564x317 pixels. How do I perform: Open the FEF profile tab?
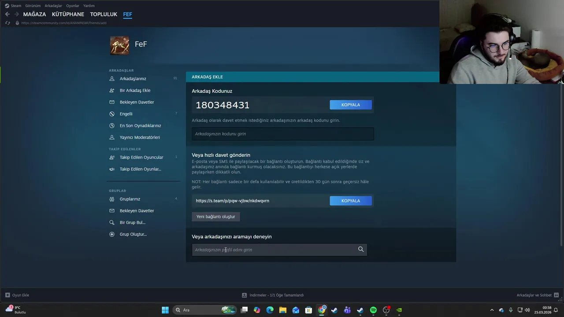coord(127,15)
